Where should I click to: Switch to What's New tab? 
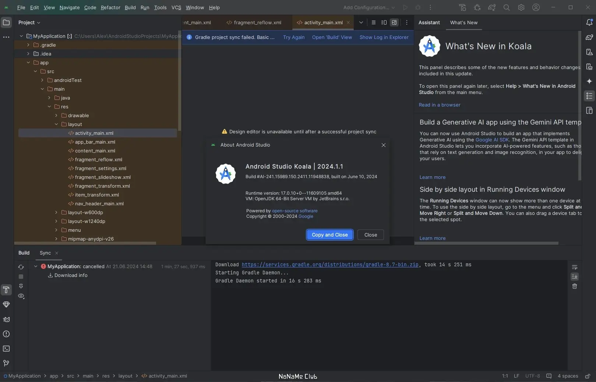tap(464, 22)
